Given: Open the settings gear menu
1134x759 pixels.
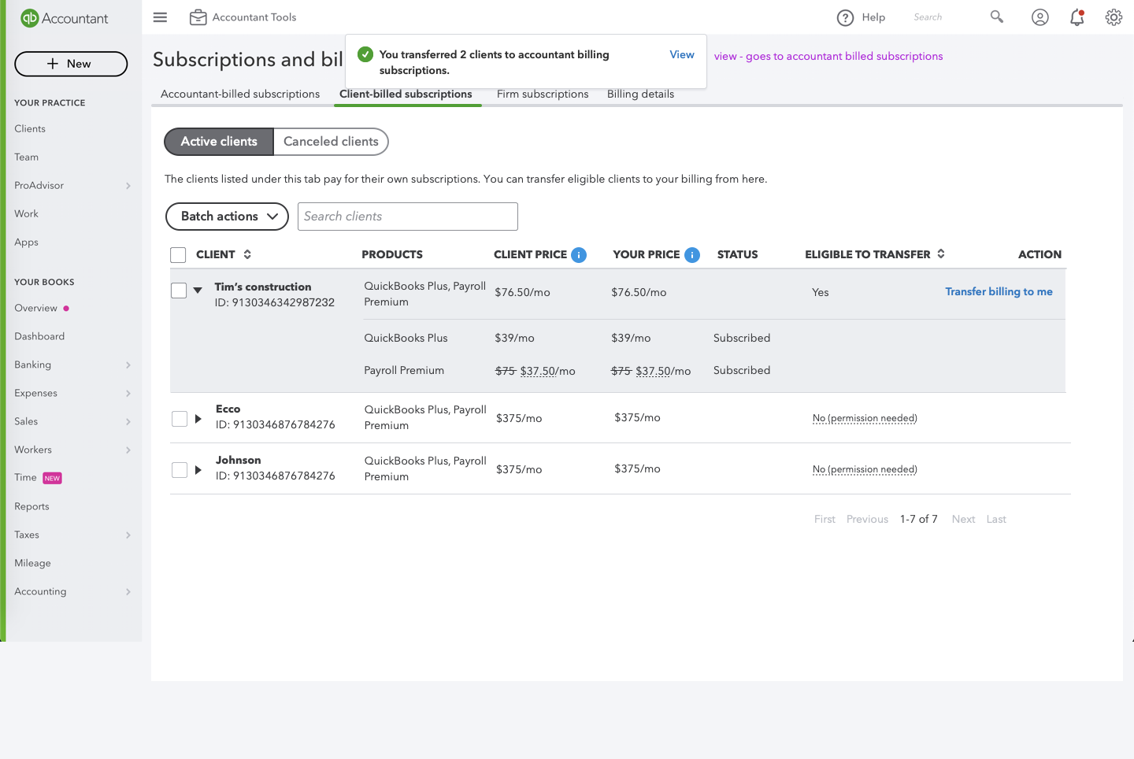Looking at the screenshot, I should click(x=1114, y=17).
